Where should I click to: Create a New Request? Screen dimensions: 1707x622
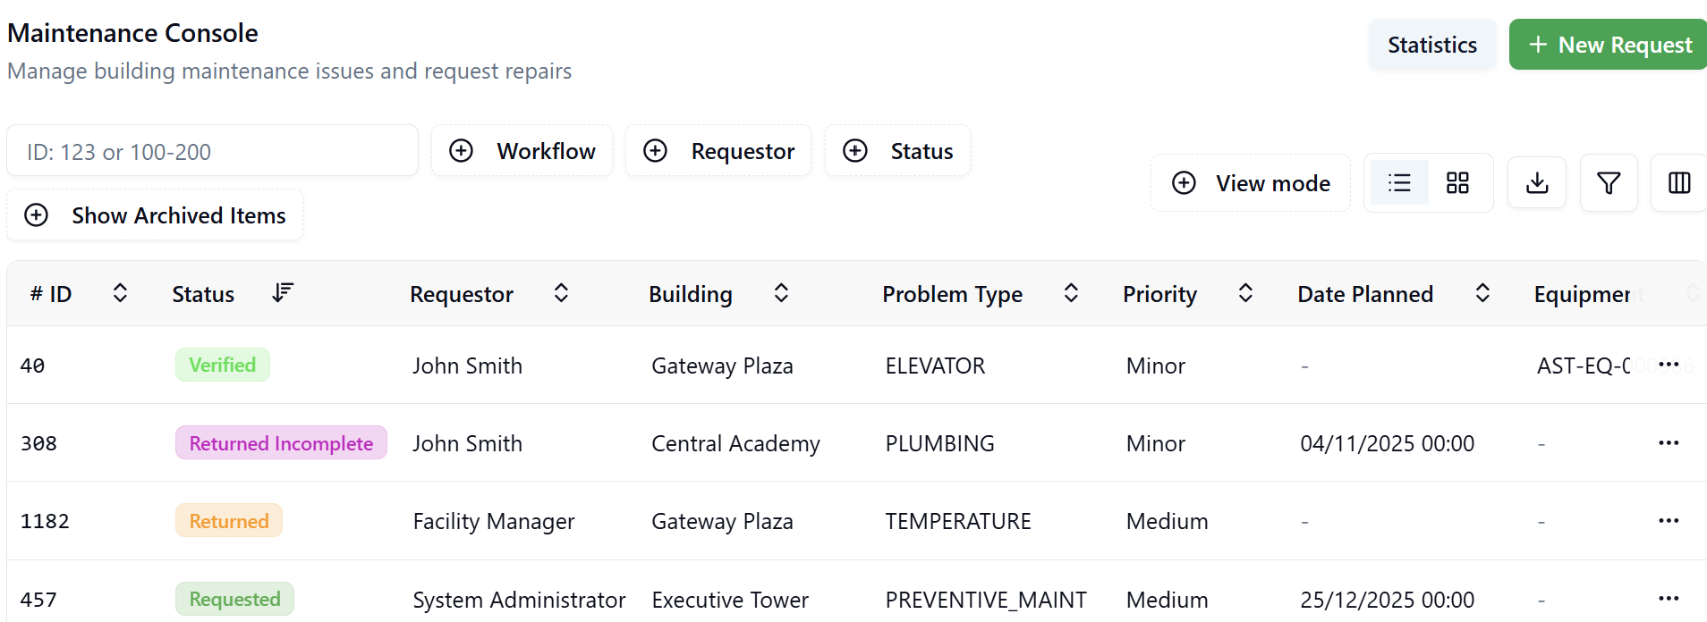pyautogui.click(x=1609, y=45)
